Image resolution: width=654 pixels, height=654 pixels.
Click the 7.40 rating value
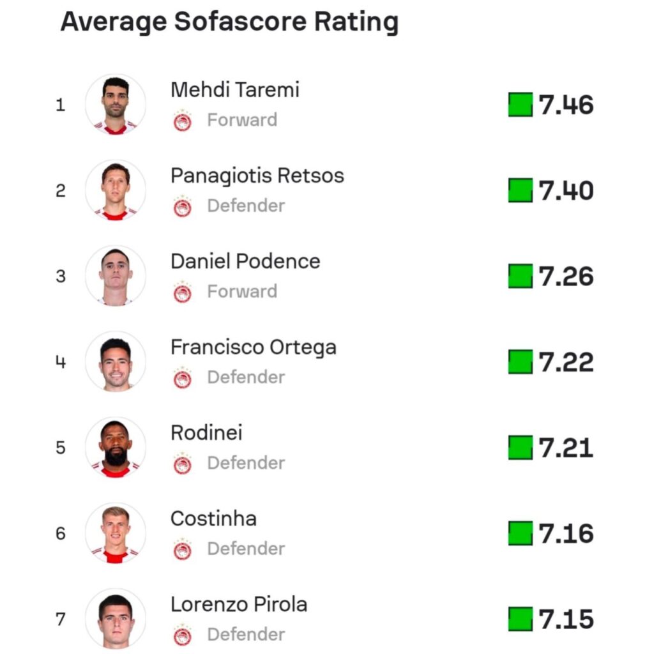(x=566, y=191)
